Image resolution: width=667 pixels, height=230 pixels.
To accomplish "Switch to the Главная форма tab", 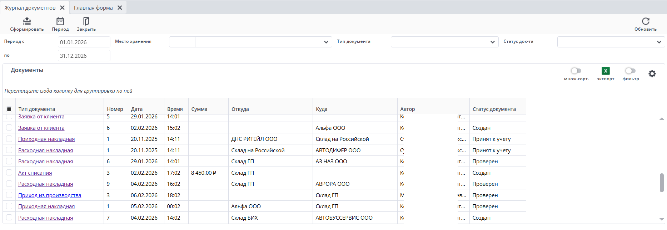I will pos(93,7).
